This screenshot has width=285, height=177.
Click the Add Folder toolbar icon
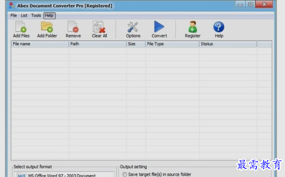point(47,27)
